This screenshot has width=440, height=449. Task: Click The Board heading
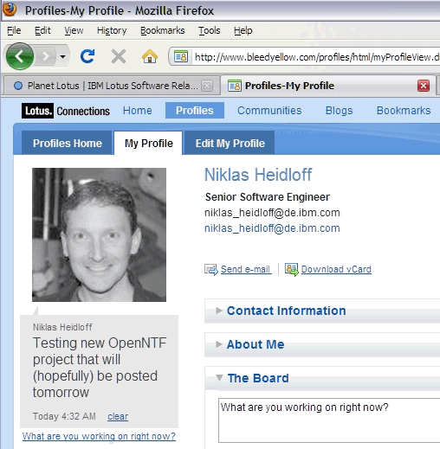click(x=258, y=378)
